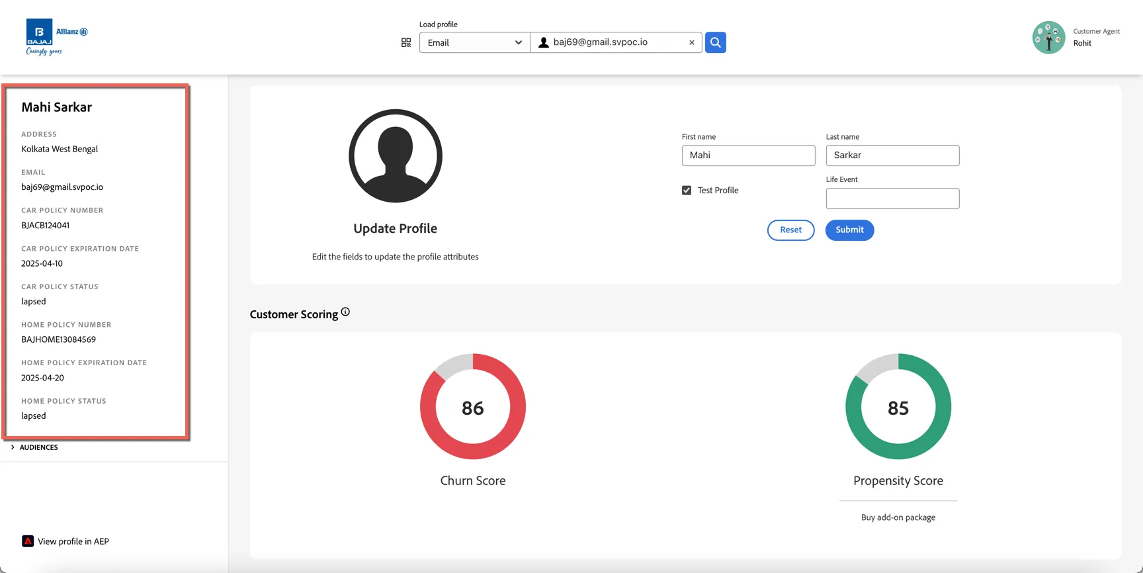Click the Rohit agent name
Viewport: 1143px width, 573px height.
tap(1082, 43)
